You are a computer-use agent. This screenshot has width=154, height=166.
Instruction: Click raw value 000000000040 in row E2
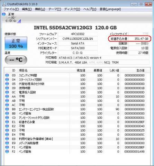click(x=135, y=126)
